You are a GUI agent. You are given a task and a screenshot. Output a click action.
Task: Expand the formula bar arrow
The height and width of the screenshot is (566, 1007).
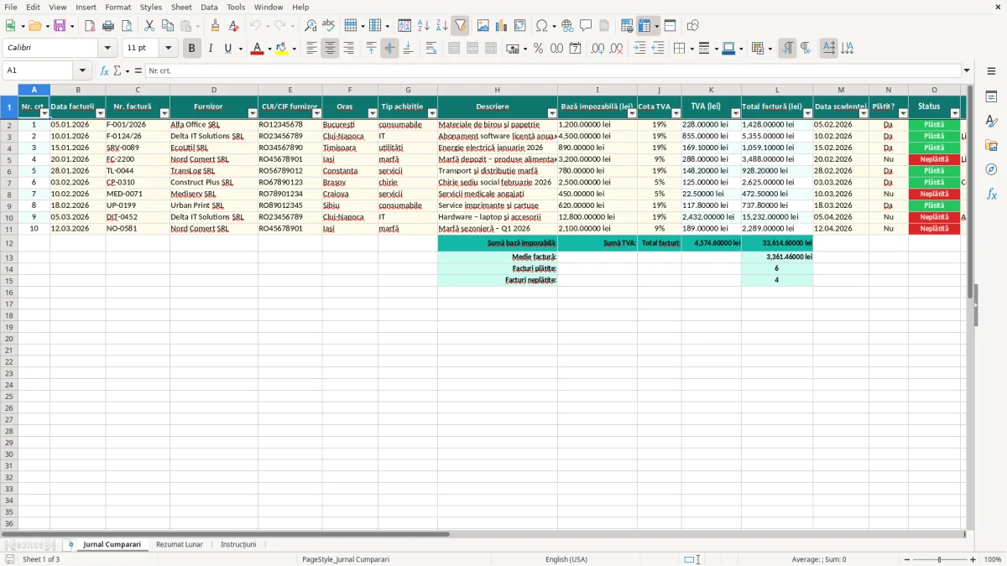click(967, 70)
